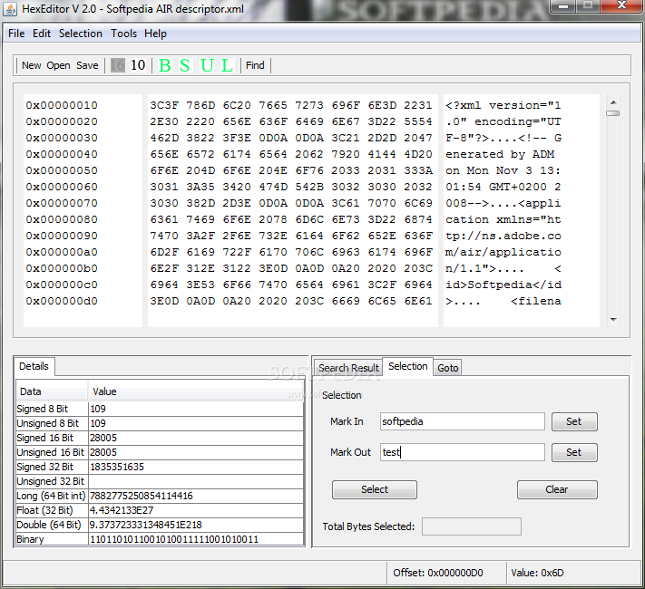This screenshot has width=645, height=589.
Task: Open the Help menu
Action: (155, 34)
